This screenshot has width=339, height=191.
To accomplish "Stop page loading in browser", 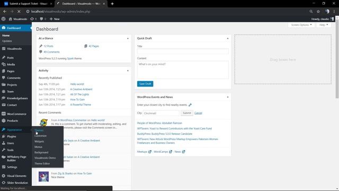I will pyautogui.click(x=19, y=12).
